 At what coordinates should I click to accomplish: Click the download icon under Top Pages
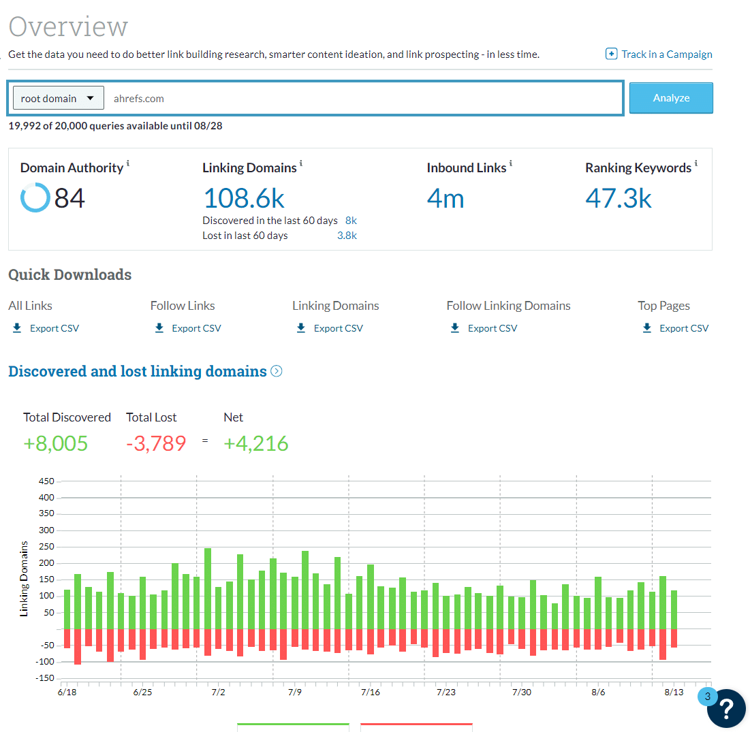coord(646,328)
